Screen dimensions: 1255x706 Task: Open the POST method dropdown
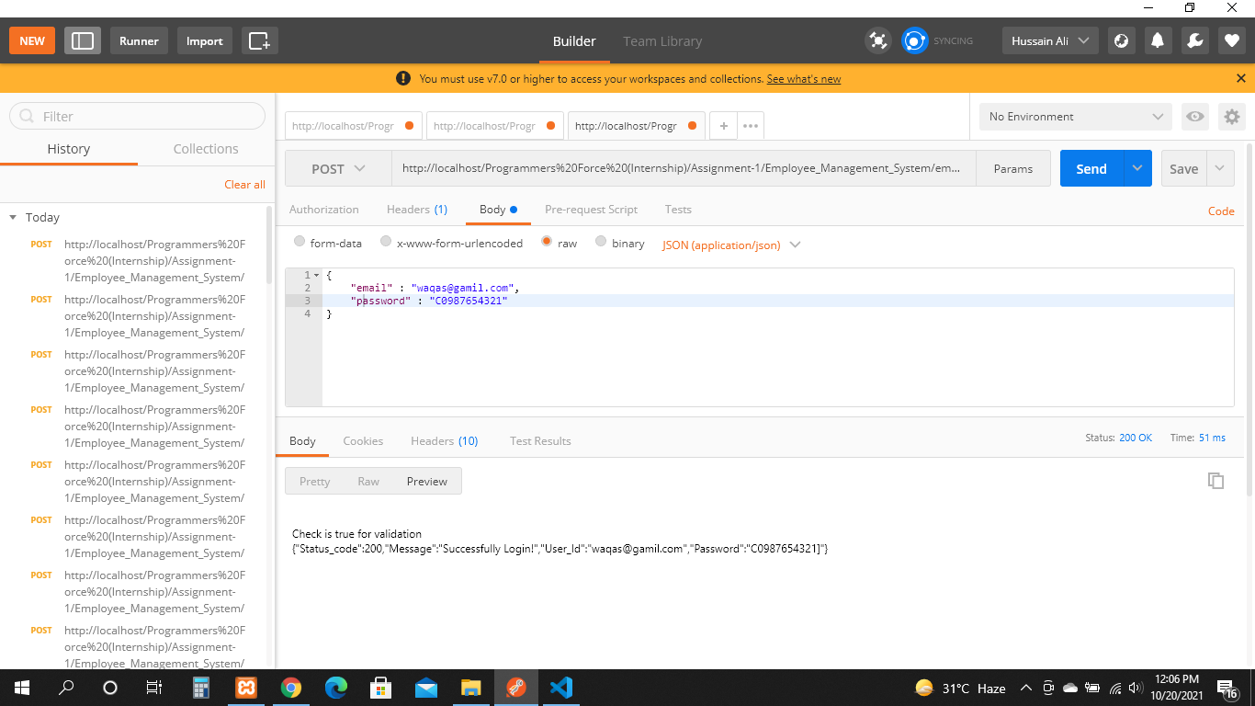337,168
